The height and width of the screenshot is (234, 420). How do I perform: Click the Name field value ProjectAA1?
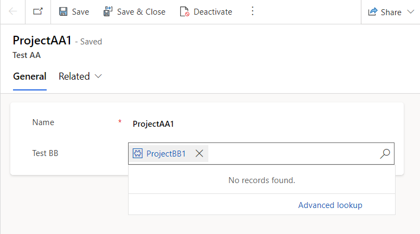pyautogui.click(x=154, y=123)
